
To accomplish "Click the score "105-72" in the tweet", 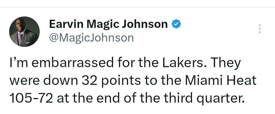I will tap(31, 98).
